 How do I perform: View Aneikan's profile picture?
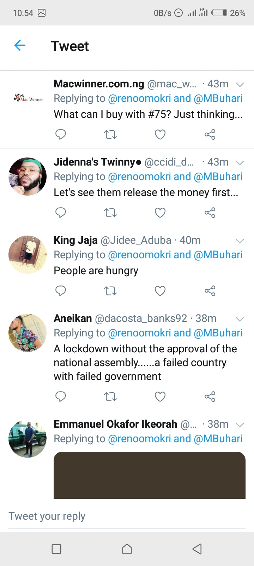point(28,333)
